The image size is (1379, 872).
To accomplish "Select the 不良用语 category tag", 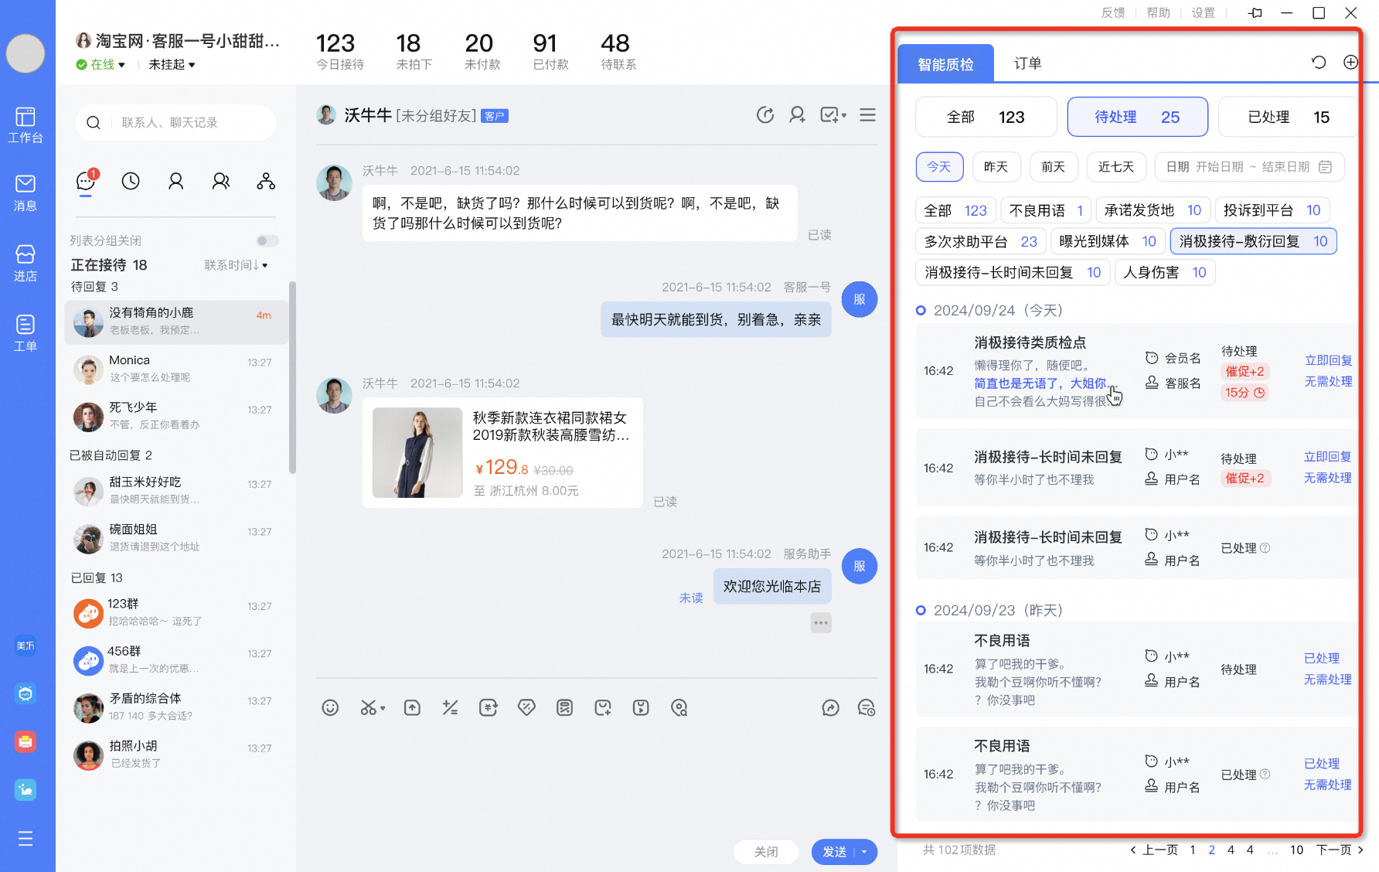I will (x=1046, y=210).
